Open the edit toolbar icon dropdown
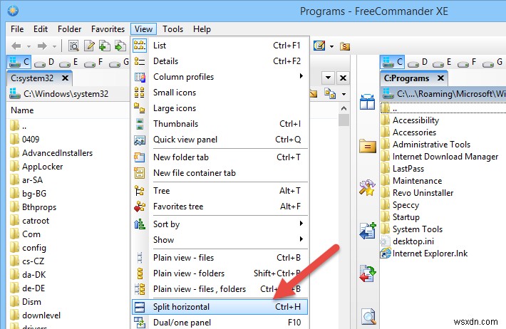Screen dimensions: 506x329 pyautogui.click(x=331, y=47)
